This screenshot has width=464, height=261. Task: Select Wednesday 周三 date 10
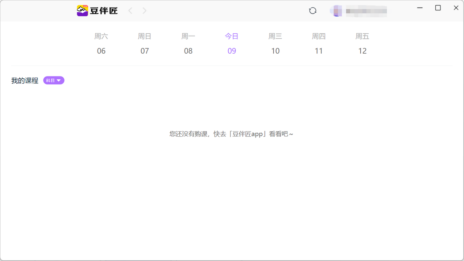(x=275, y=43)
